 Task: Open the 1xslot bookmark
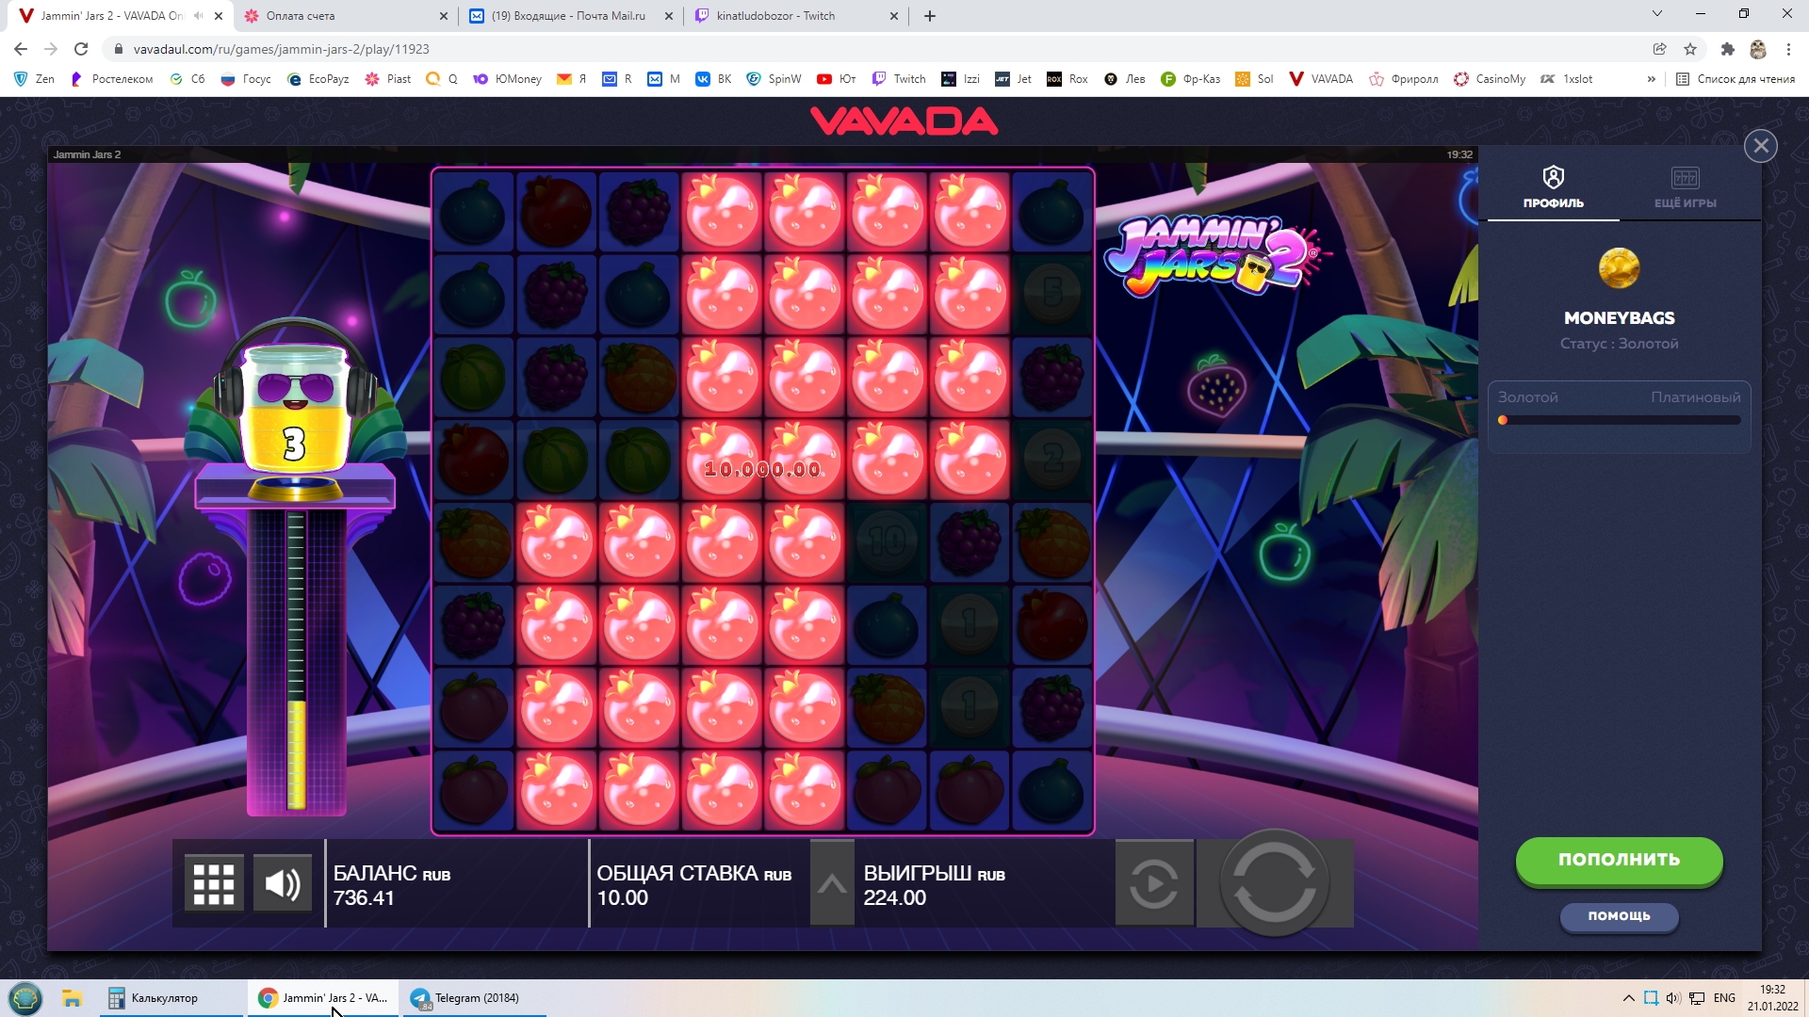pyautogui.click(x=1567, y=79)
